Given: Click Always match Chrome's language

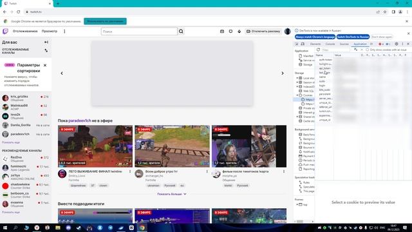Looking at the screenshot, I should (x=315, y=37).
